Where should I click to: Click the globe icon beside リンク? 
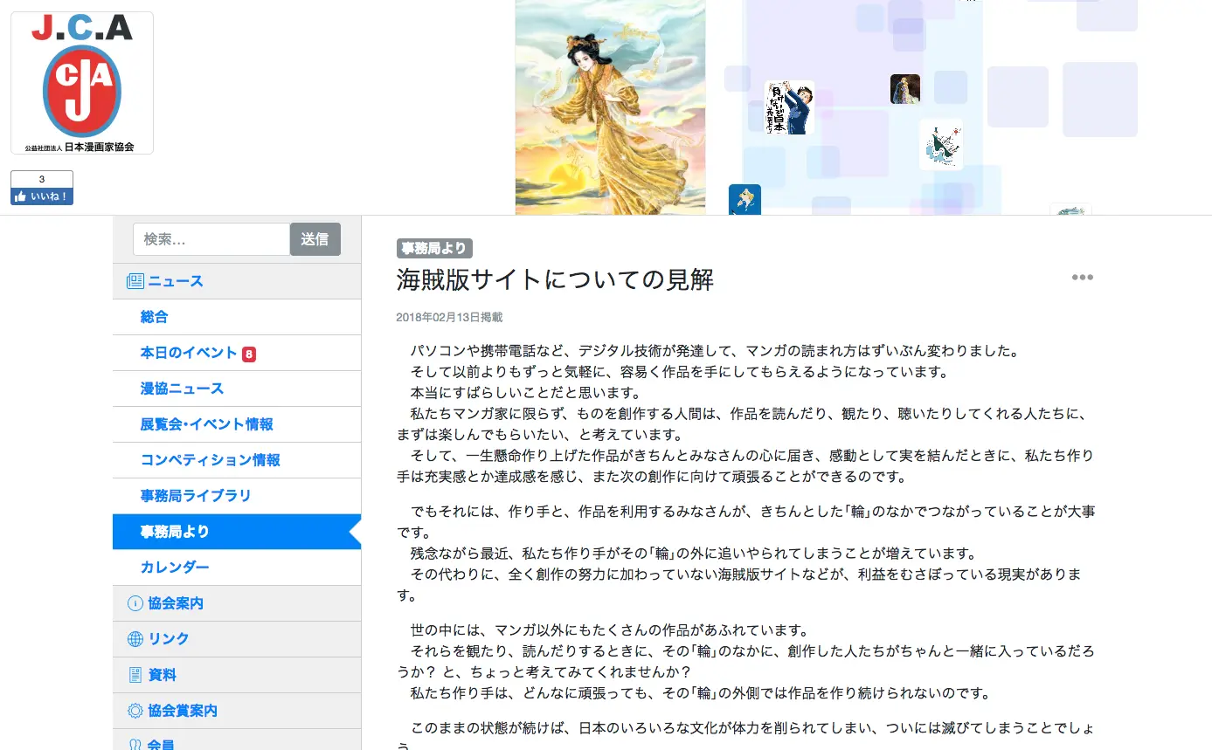pyautogui.click(x=135, y=639)
